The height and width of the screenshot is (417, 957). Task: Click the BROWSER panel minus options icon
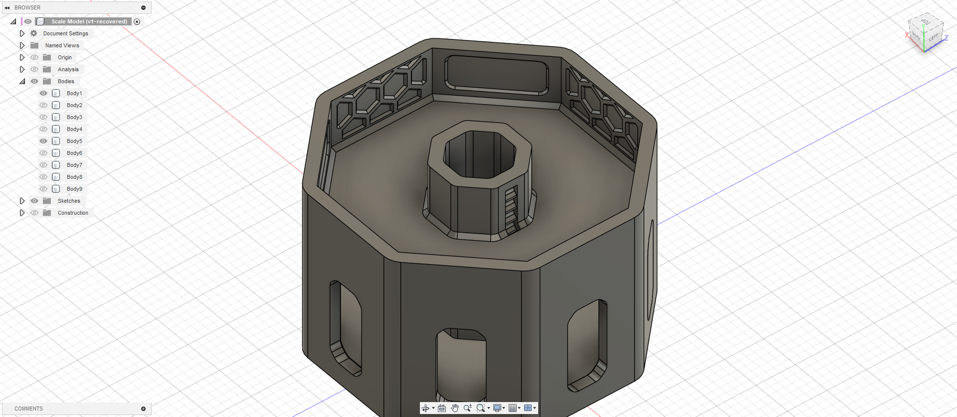point(143,7)
